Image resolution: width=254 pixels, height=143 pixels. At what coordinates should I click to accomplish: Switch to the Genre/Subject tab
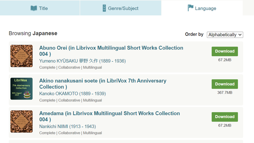121,8
